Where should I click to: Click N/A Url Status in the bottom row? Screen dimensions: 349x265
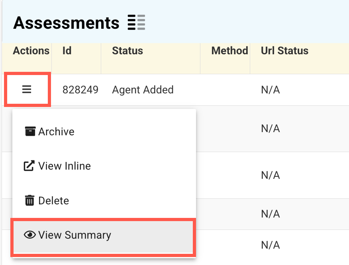coord(270,245)
